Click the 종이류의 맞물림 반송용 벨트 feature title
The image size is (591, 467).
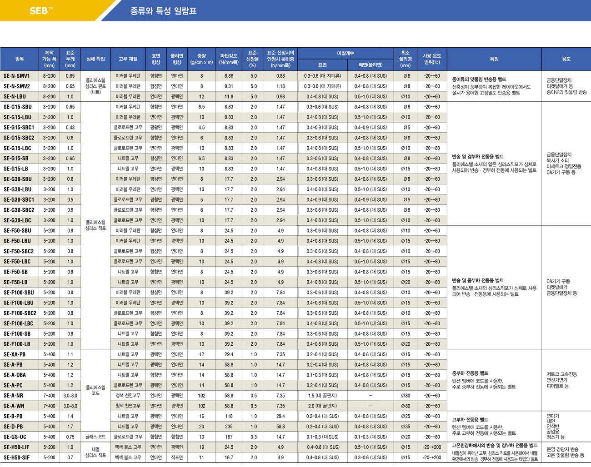(479, 79)
